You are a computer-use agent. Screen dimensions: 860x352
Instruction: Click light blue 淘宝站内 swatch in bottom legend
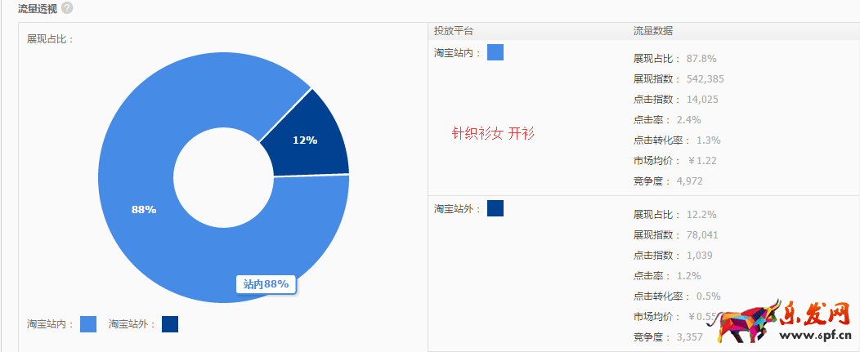tap(88, 324)
